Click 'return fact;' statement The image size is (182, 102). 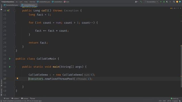[x=38, y=43]
